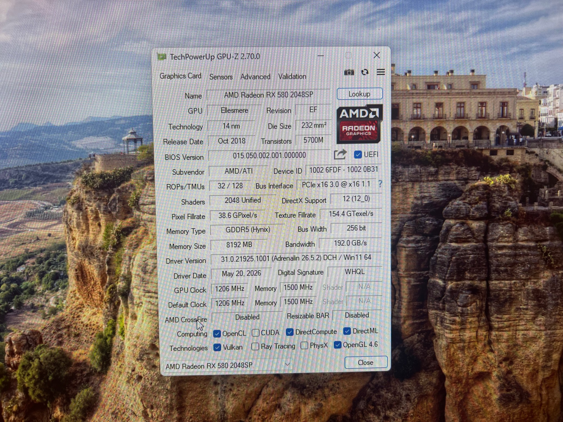Click the Pixel Fillrate value 38.6 GPixel/s

click(x=238, y=215)
